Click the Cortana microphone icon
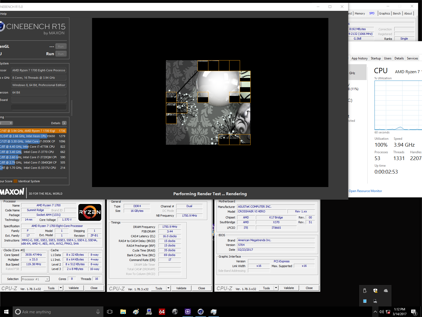Image resolution: width=422 pixels, height=317 pixels. (x=98, y=312)
